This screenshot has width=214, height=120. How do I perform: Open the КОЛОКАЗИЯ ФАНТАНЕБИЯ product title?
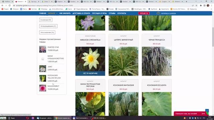pyautogui.click(x=123, y=85)
